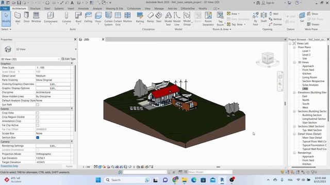The height and width of the screenshot is (185, 330).
Task: Select the Model Line tool
Action: (176, 19)
